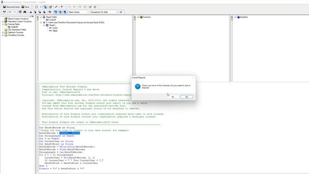Image resolution: width=309 pixels, height=174 pixels.
Task: Open Find with the binoculars icon
Action: (25, 12)
